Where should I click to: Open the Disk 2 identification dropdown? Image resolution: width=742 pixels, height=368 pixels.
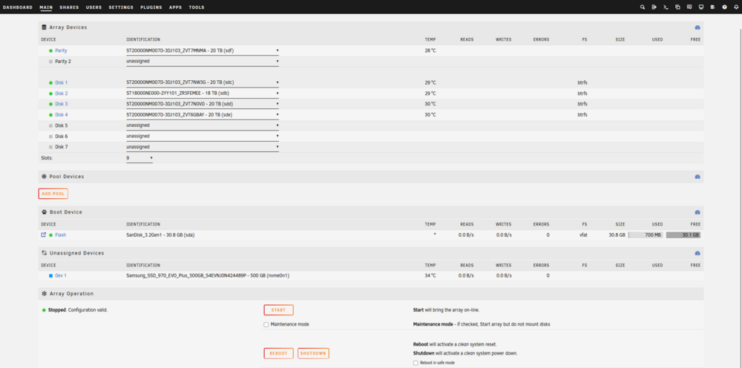pos(203,93)
